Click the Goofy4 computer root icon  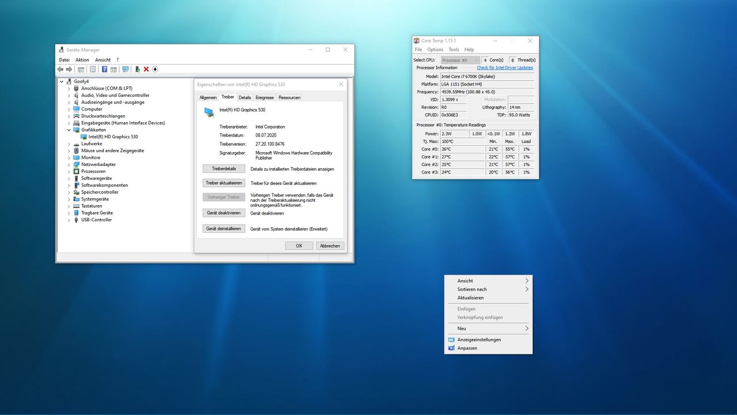click(x=69, y=81)
